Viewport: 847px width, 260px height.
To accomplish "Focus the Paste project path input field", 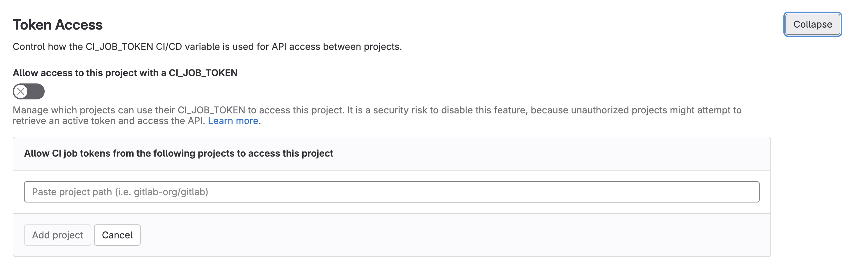I will coord(392,192).
